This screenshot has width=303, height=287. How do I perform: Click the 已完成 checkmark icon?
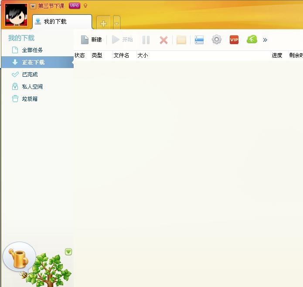15,75
